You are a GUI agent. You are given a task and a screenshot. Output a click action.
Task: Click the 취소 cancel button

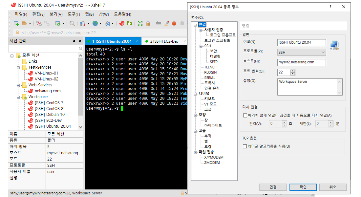coord(333,187)
